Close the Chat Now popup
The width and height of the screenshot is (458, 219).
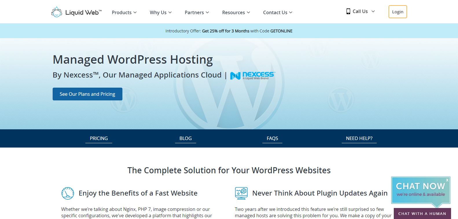(447, 180)
